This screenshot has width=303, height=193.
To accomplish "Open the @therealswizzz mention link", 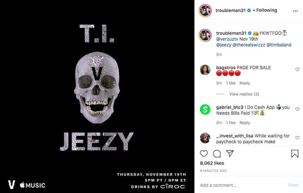I will point(249,45).
